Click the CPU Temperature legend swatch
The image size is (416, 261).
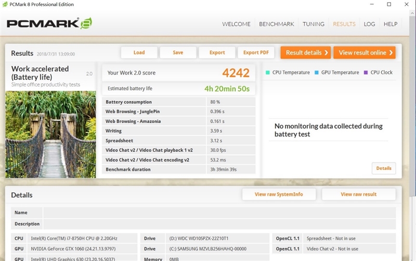coord(268,72)
